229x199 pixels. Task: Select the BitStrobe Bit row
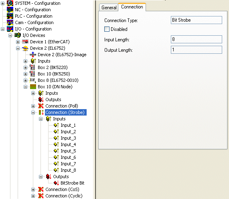[73, 183]
